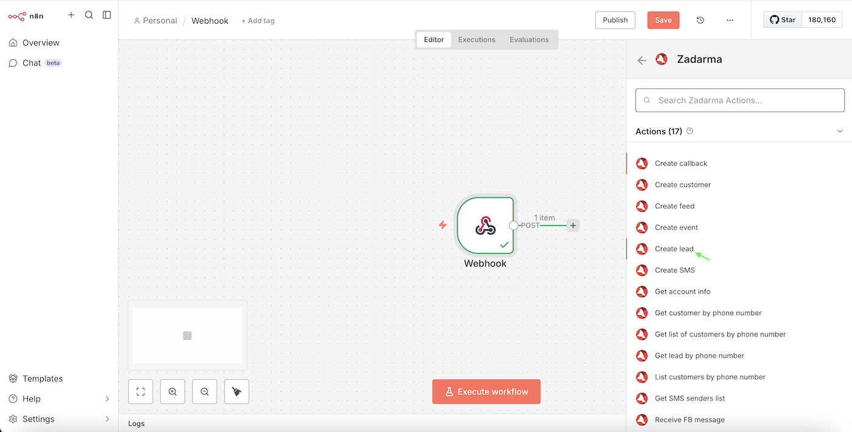Click the Save button
This screenshot has width=852, height=432.
click(663, 20)
